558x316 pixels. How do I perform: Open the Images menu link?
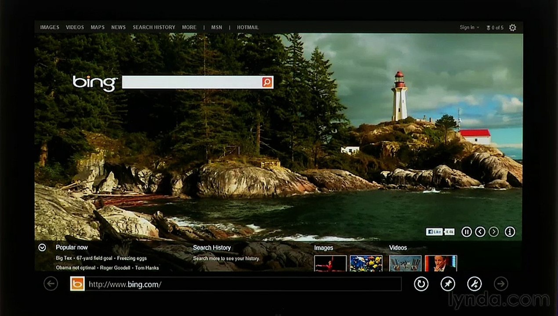coord(50,27)
